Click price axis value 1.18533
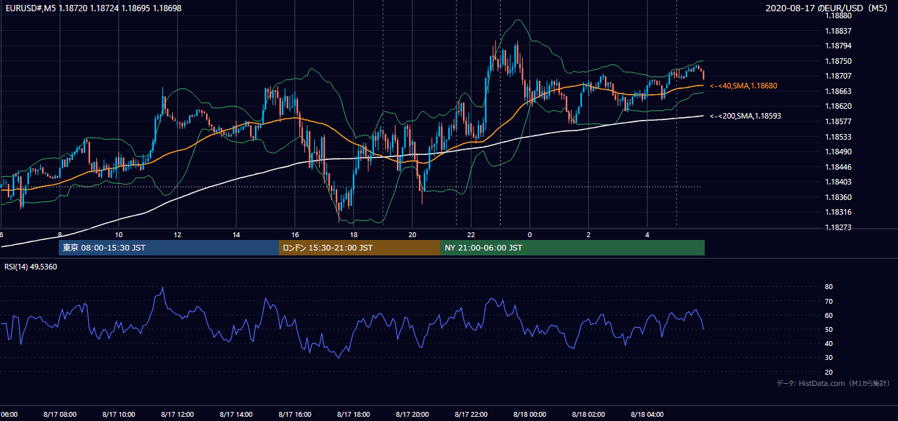 point(839,137)
